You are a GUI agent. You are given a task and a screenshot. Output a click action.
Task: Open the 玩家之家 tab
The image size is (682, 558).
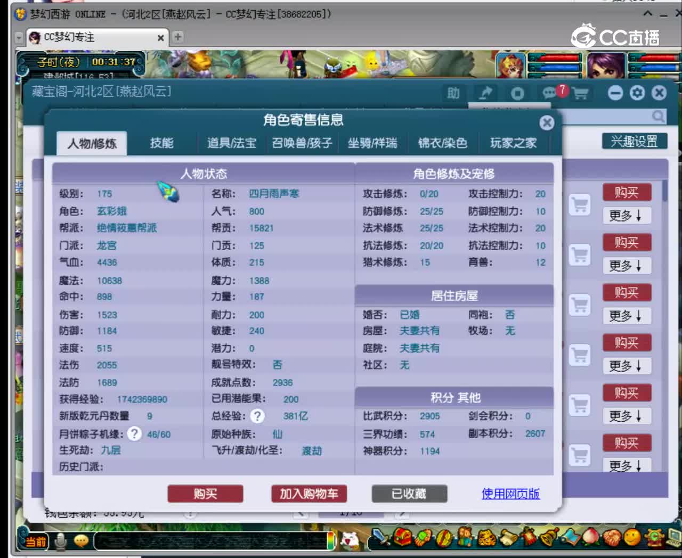click(513, 143)
